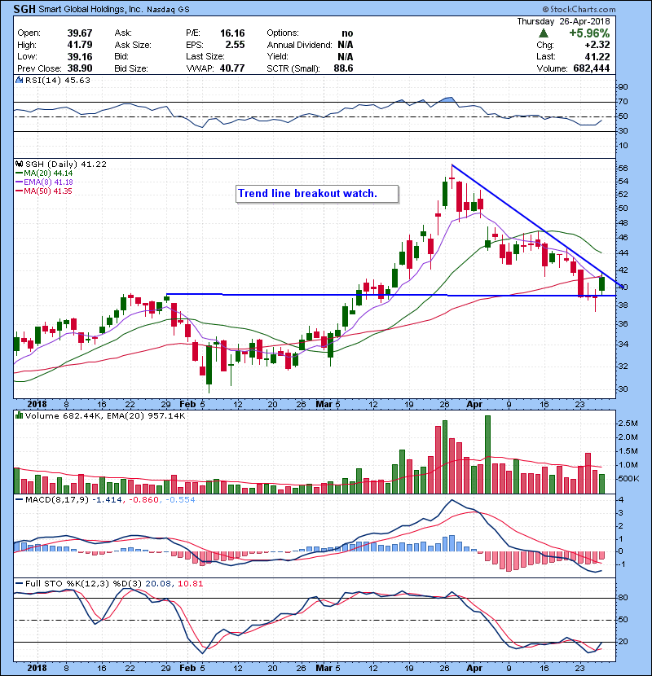652x676 pixels.
Task: Click the Annual Dividend N/A value
Action: point(346,45)
